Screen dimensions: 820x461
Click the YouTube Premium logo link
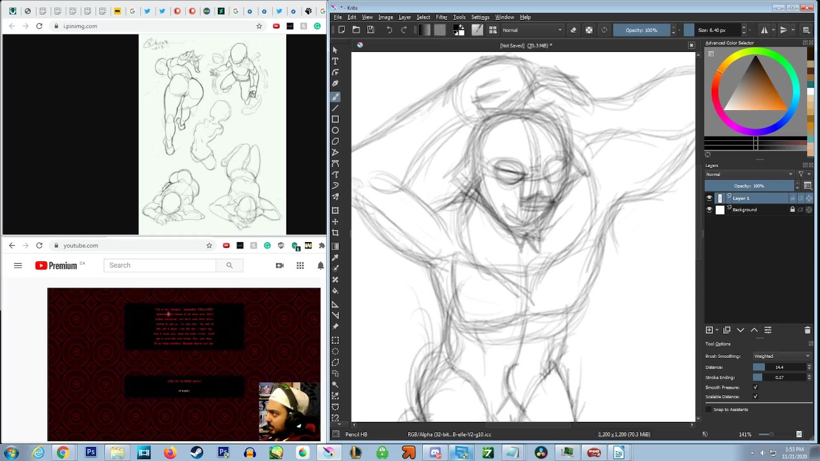tap(56, 266)
